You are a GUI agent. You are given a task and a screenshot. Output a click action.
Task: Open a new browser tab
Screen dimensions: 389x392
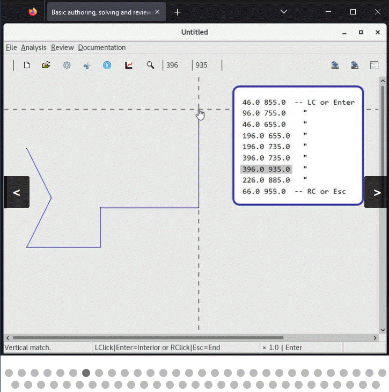(178, 12)
